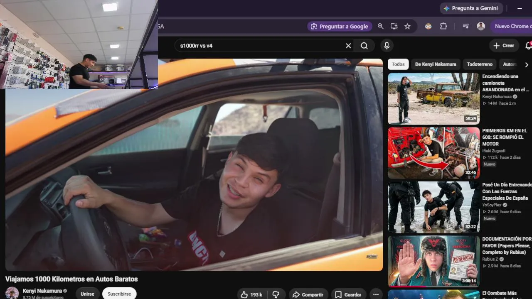Open the abandoned yellow truck video thumbnail
The height and width of the screenshot is (299, 532).
[x=433, y=99]
